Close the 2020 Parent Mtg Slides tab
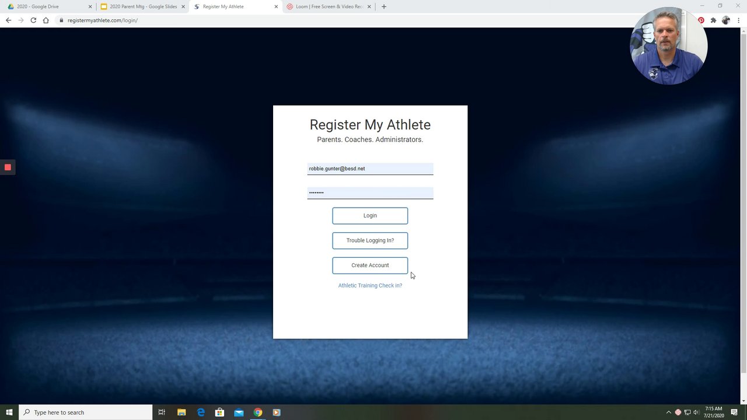This screenshot has width=747, height=420. tap(183, 6)
